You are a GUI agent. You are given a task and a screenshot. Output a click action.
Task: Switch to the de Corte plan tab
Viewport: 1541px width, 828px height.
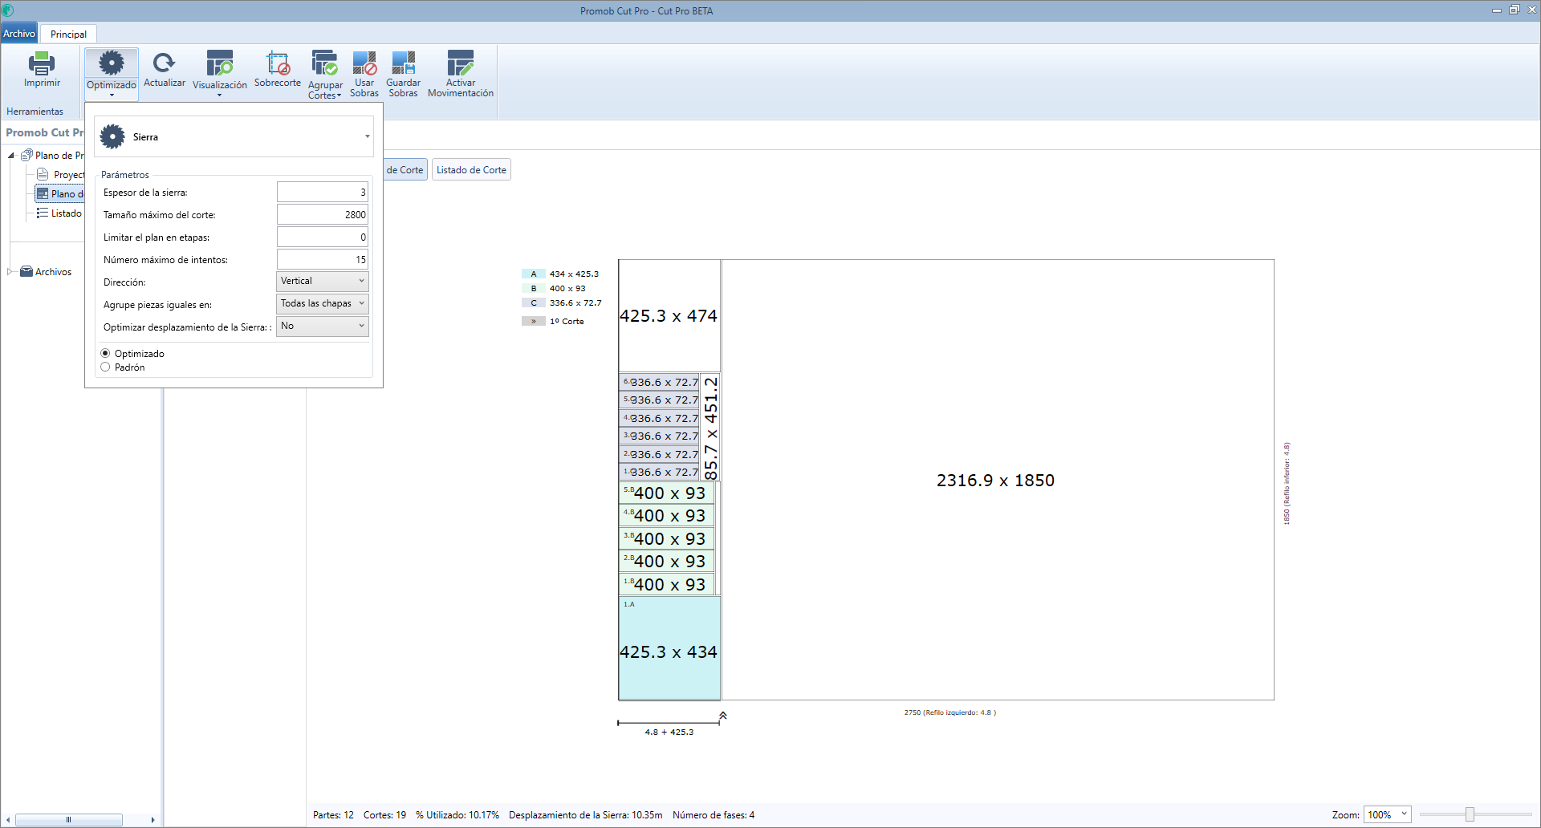tap(405, 170)
